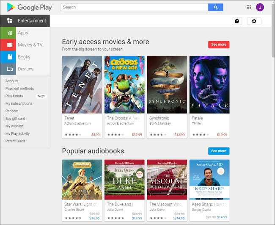
Task: Open the purple J account avatar
Action: pos(260,7)
